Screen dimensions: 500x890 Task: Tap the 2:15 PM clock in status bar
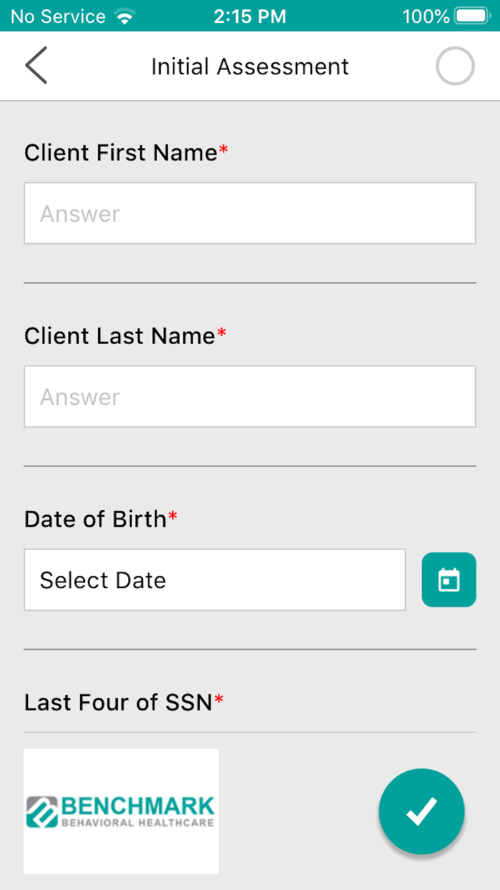(x=249, y=16)
